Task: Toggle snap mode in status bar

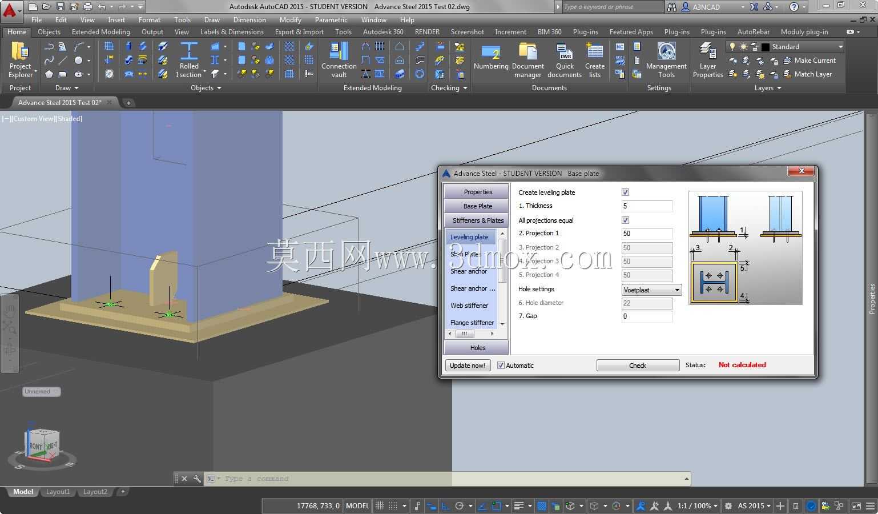Action: click(x=393, y=506)
